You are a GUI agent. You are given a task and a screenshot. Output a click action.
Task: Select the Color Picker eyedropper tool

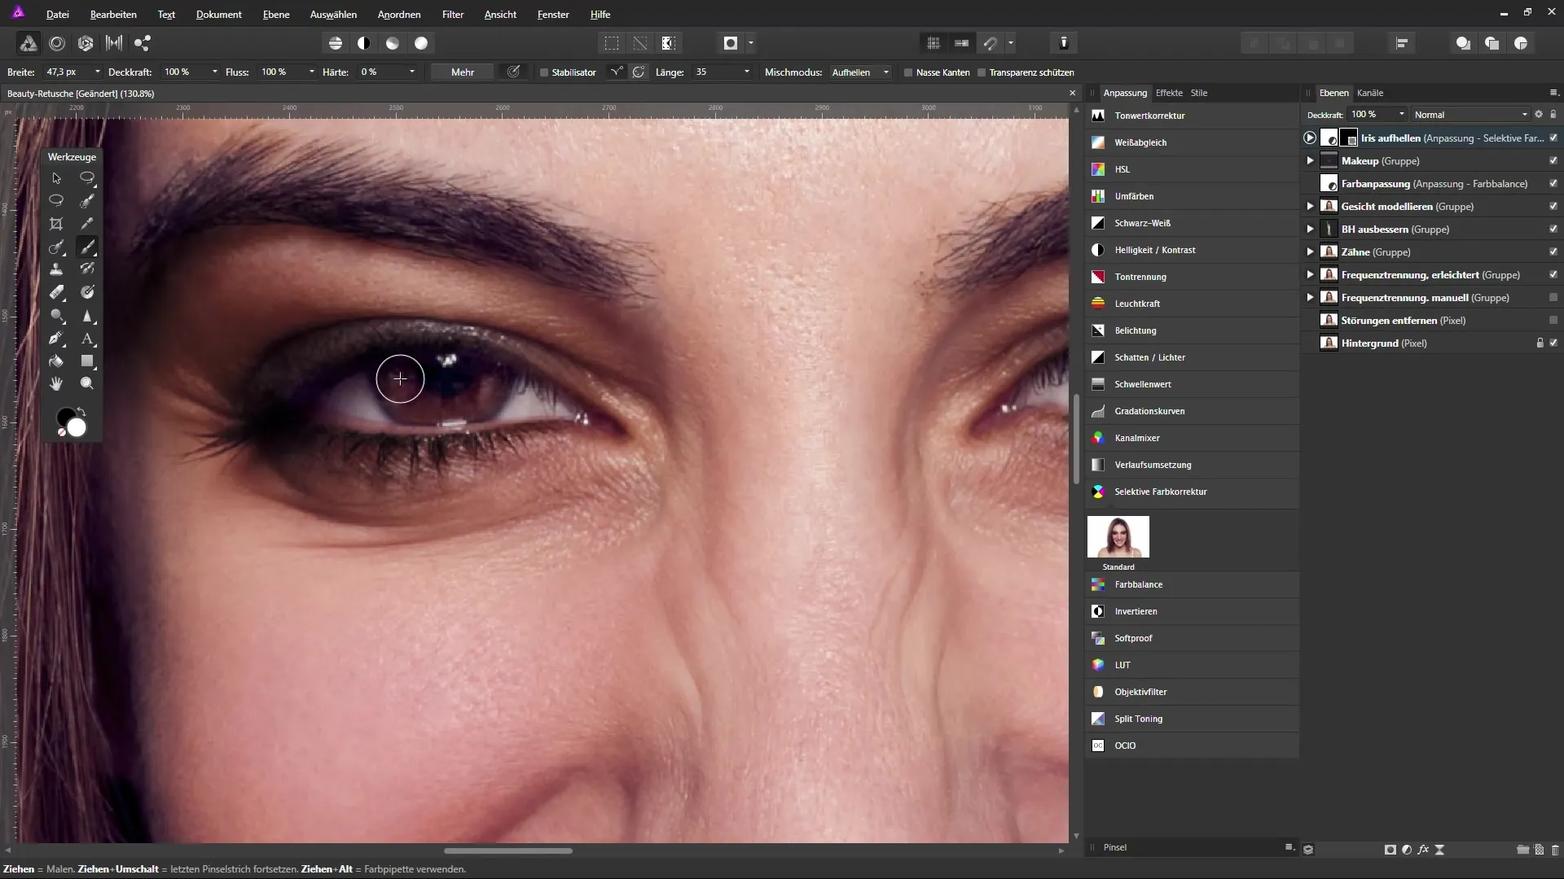(x=87, y=224)
